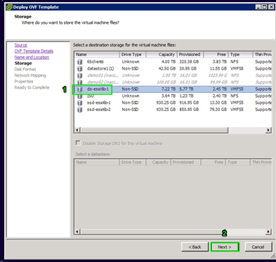276x262 pixels.
Task: Click the 2.45 TB free cell
Action: (220, 89)
